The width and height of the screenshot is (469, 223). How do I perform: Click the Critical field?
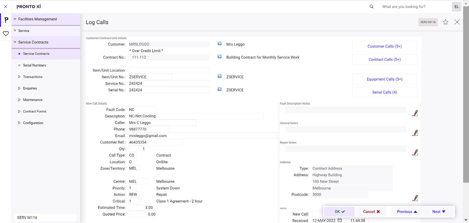(x=134, y=201)
